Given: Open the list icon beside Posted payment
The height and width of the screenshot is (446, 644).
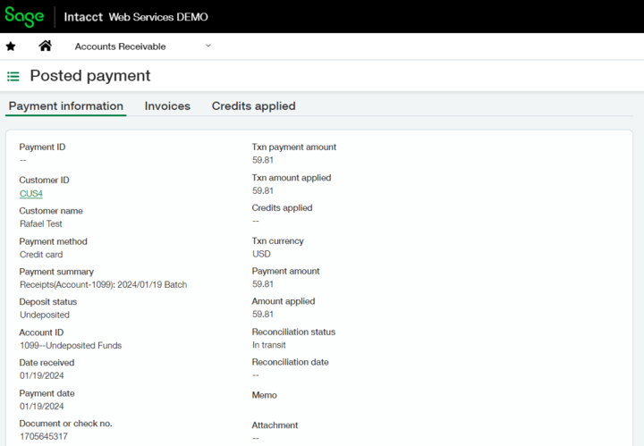Looking at the screenshot, I should 13,77.
